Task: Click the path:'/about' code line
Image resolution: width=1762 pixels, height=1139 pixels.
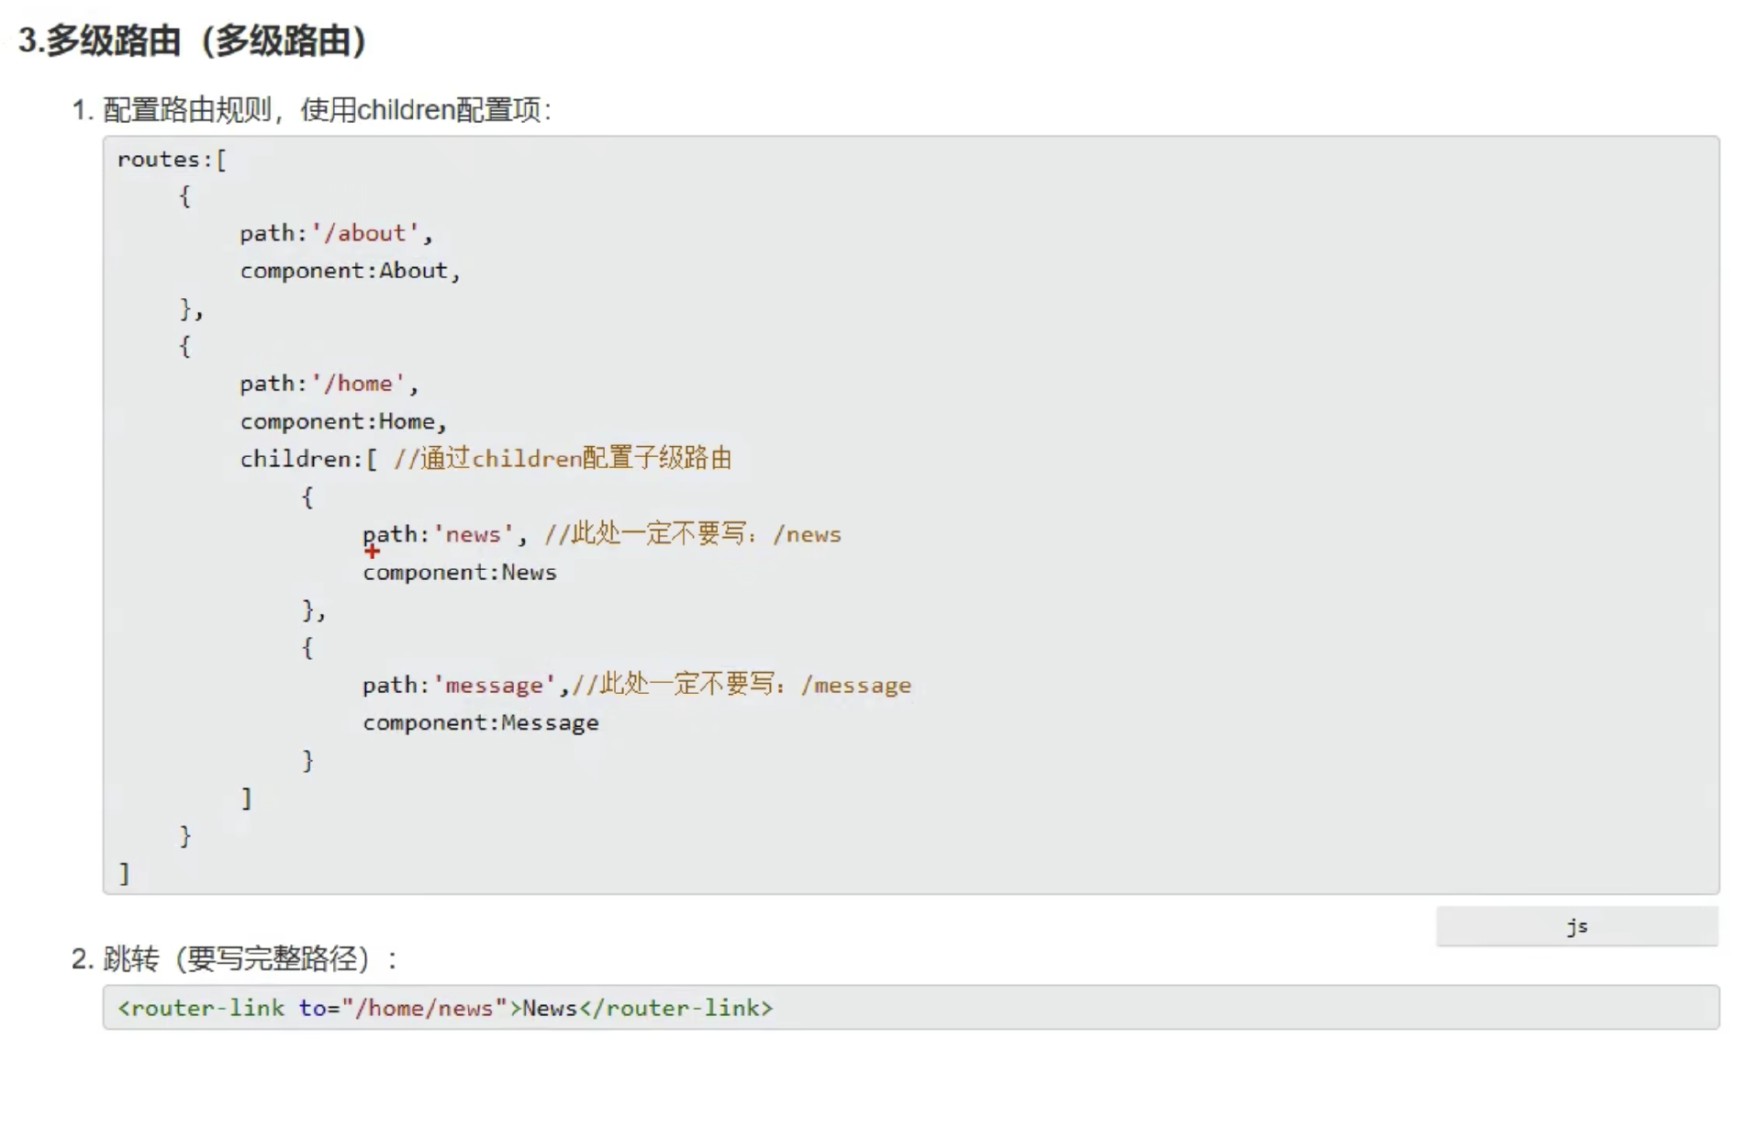Action: (x=335, y=233)
